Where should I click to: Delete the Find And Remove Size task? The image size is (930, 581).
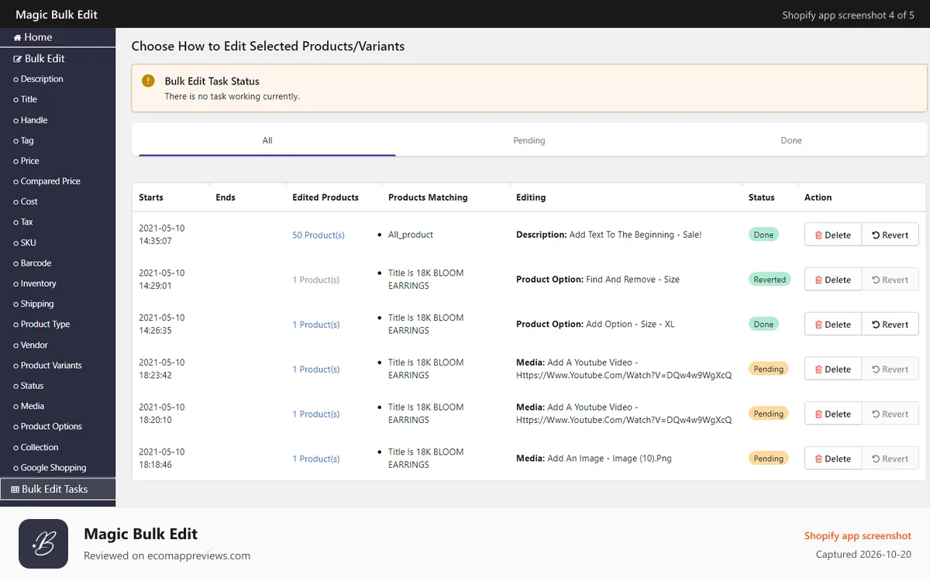833,280
